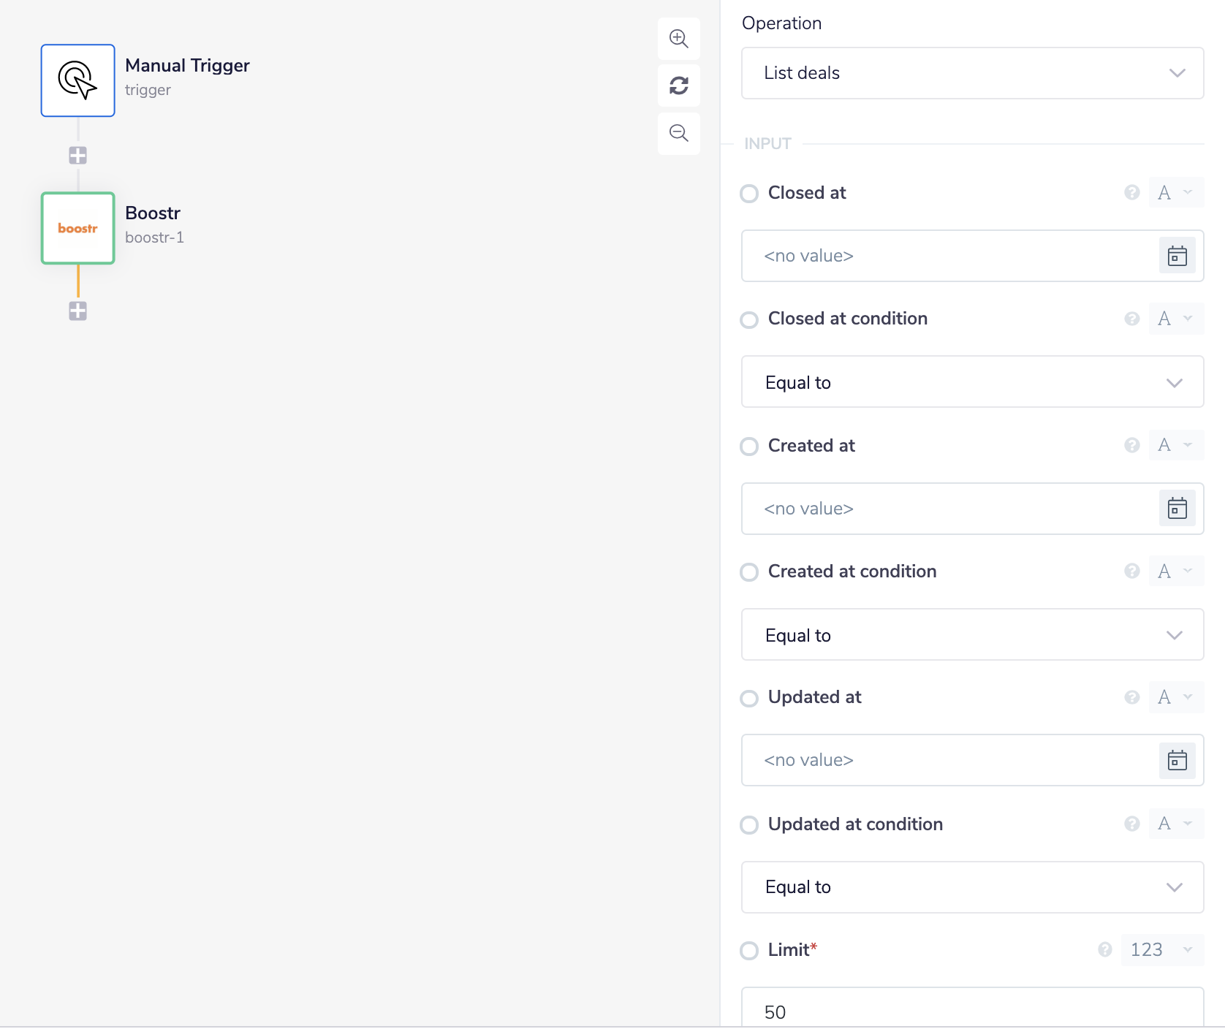1225x1029 pixels.
Task: Add step between trigger and Boostr
Action: tap(77, 155)
